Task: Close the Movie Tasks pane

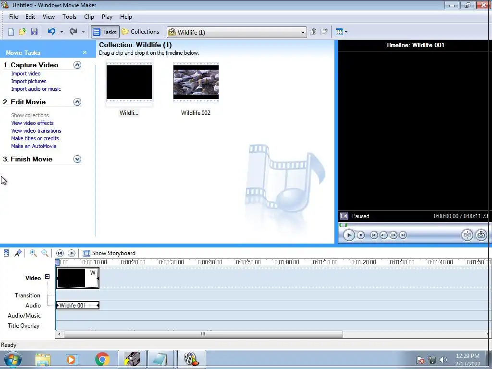Action: 85,52
